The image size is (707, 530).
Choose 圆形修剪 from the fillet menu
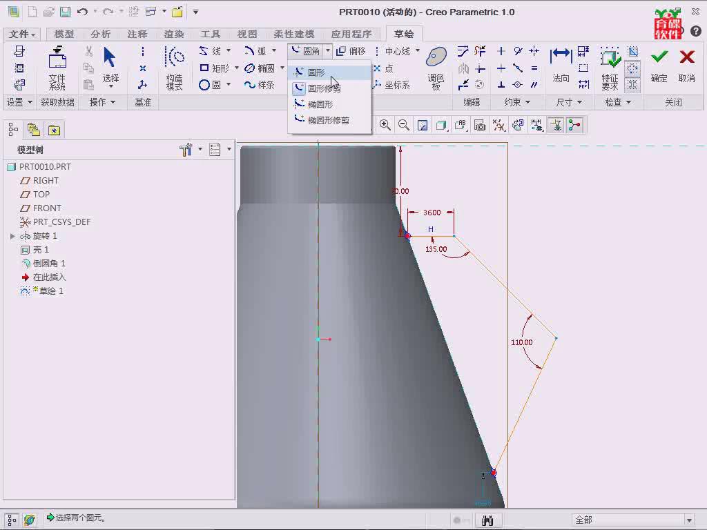pyautogui.click(x=329, y=88)
